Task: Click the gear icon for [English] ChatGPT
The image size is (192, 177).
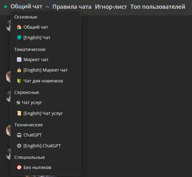Action: pyautogui.click(x=19, y=146)
